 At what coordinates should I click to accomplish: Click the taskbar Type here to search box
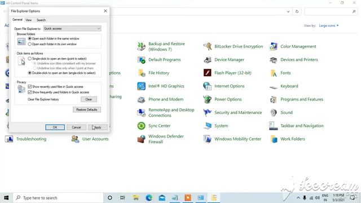tap(58, 198)
